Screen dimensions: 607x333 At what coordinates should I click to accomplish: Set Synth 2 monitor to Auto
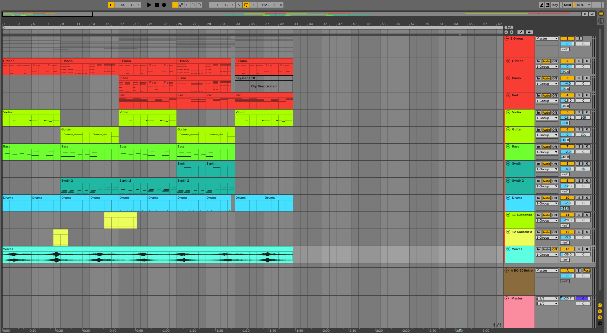tap(546, 181)
